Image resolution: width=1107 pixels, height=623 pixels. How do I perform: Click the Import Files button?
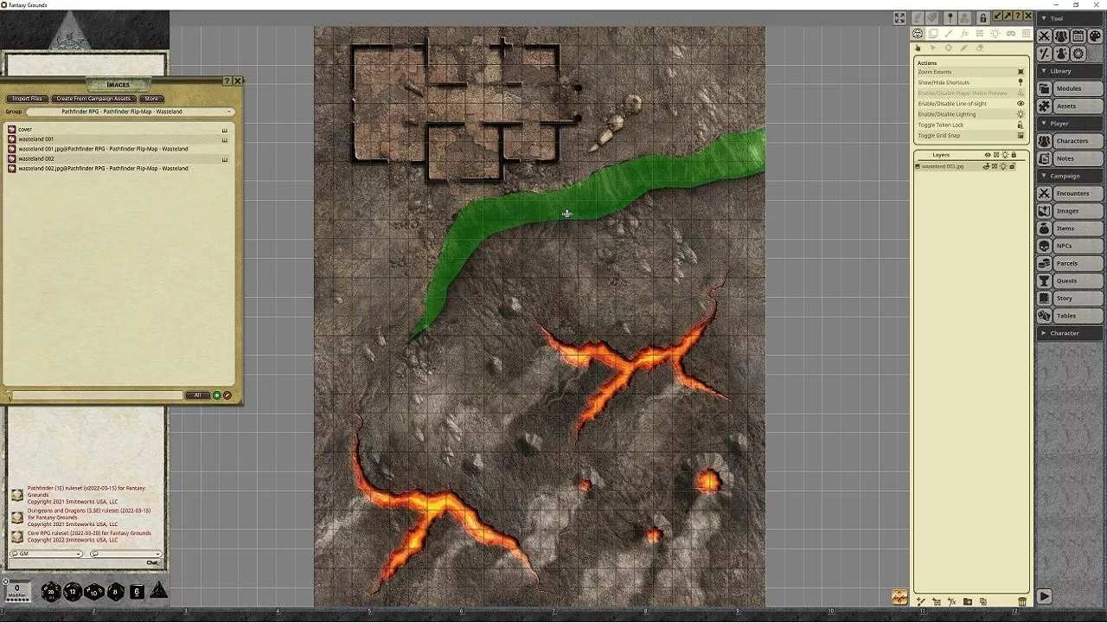pyautogui.click(x=28, y=99)
